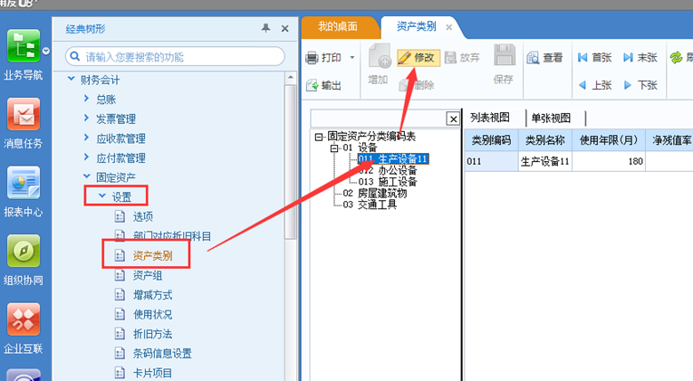The image size is (693, 381).
Task: Collapse the 设置 tree node
Action: [101, 196]
